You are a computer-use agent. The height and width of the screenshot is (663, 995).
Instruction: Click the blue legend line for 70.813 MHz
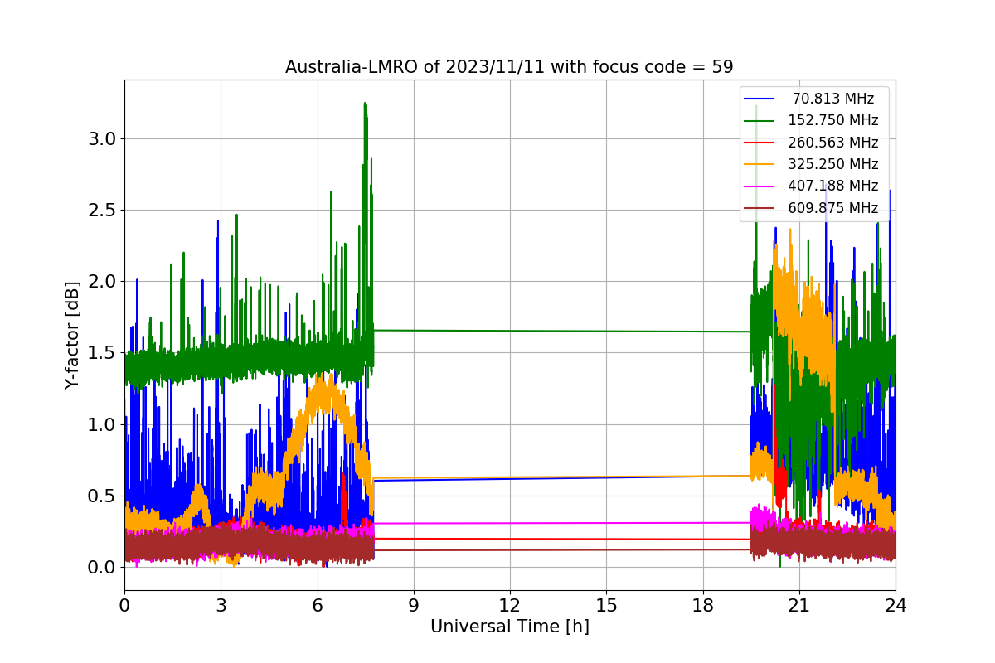760,99
